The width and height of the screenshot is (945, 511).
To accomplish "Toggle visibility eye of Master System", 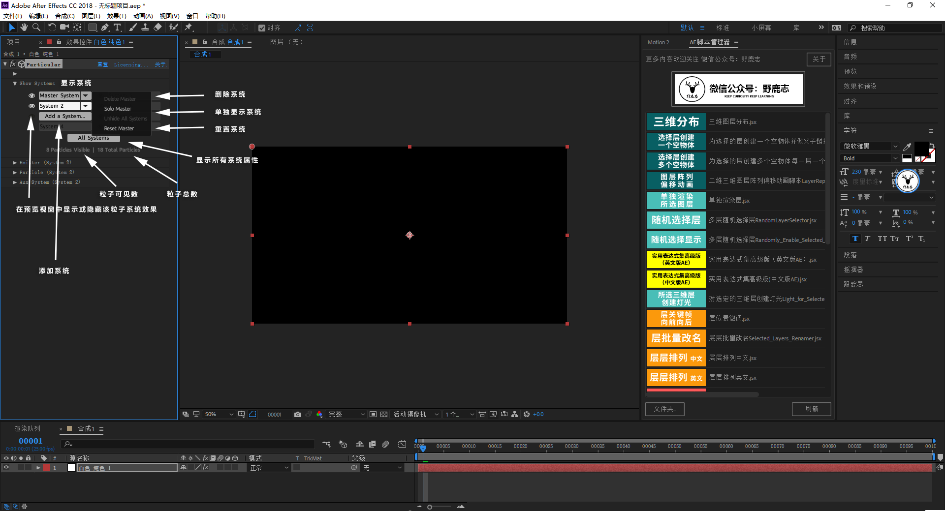I will coord(32,95).
